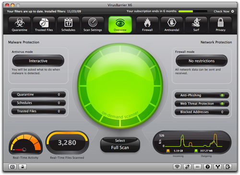Image resolution: width=240 pixels, height=175 pixels.
Task: Open the Interactive antivirus mode selector
Action: 38,61
